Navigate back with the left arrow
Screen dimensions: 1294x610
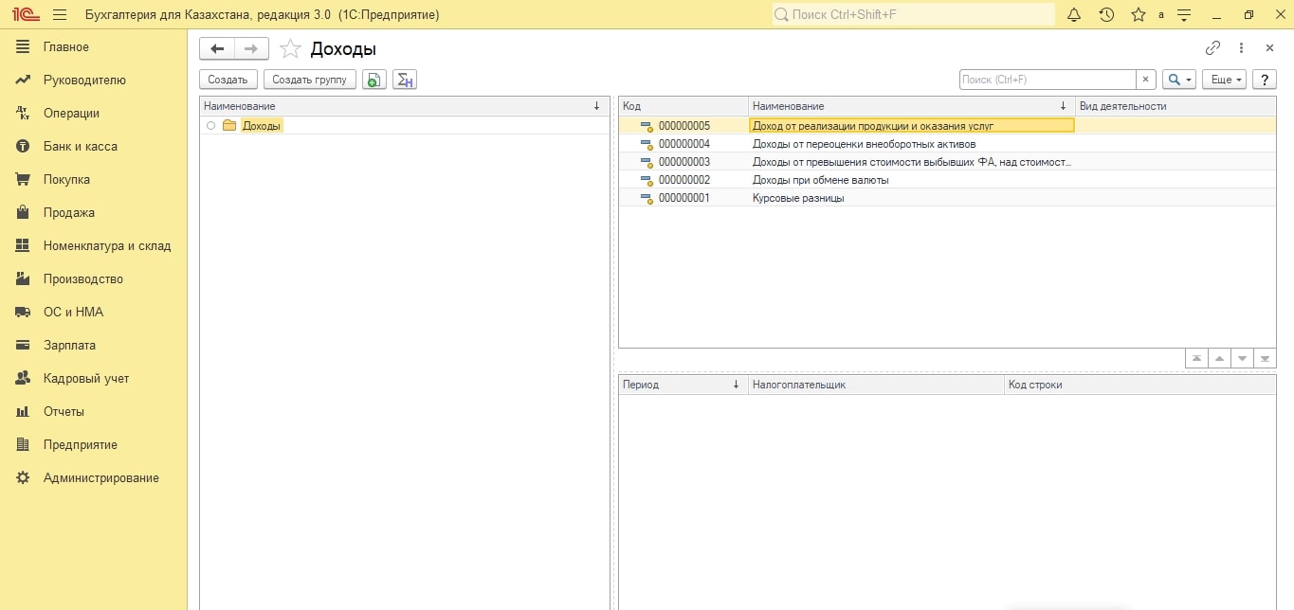point(217,49)
